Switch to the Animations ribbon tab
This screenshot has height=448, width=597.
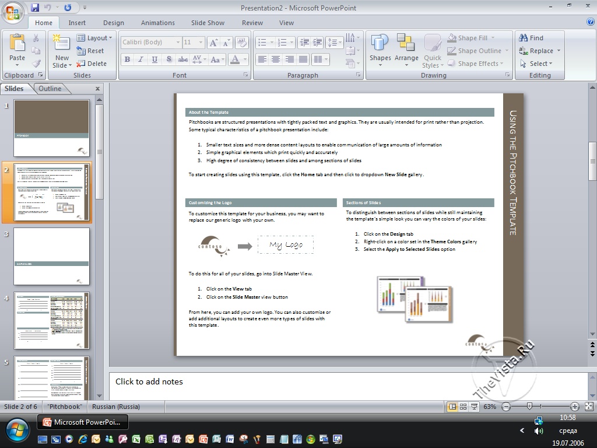tap(157, 23)
